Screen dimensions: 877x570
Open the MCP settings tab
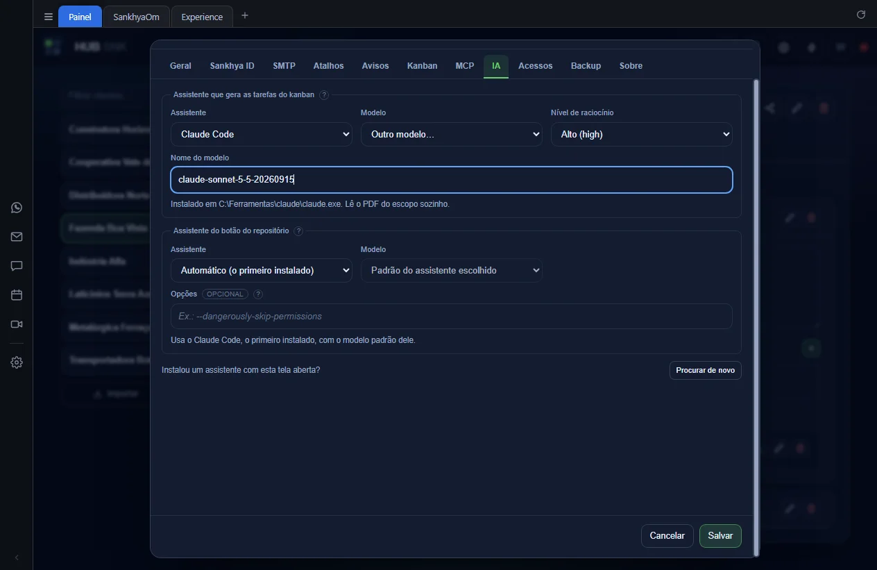point(465,66)
